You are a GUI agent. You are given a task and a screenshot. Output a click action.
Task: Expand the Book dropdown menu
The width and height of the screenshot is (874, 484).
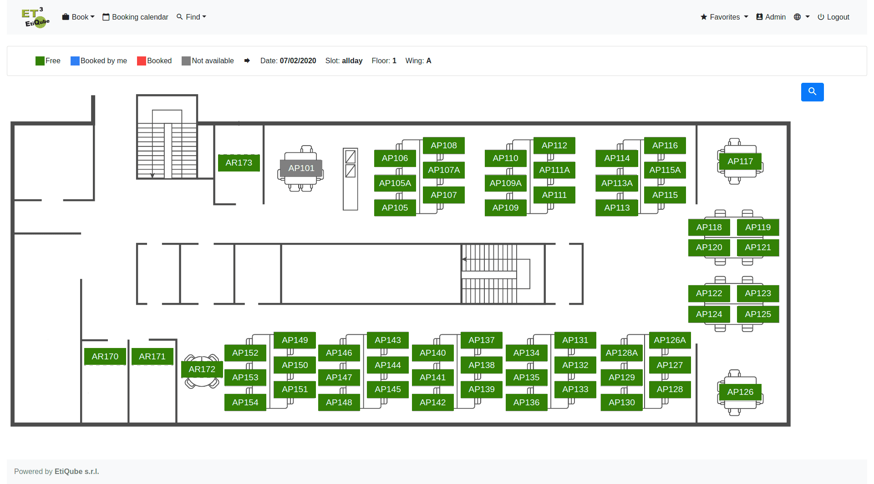point(78,17)
